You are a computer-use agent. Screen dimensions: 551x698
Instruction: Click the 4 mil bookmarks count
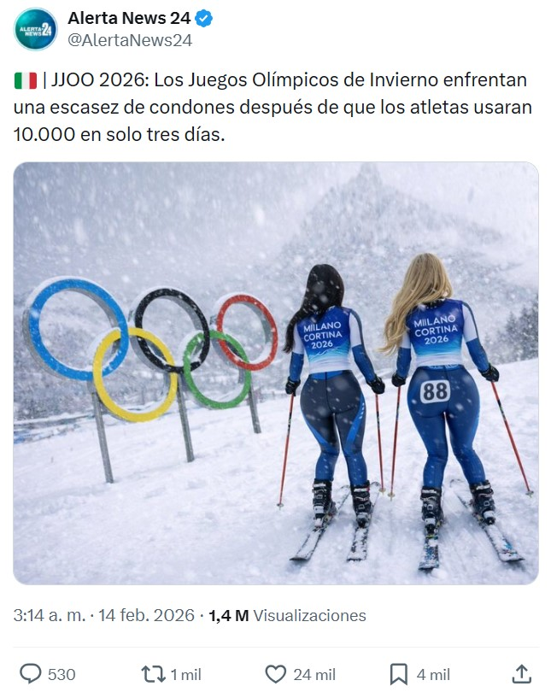coord(433,674)
